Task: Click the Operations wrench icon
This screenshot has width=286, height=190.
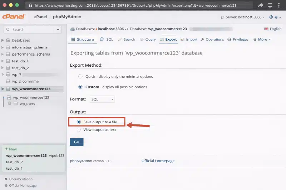Action: coord(202,40)
